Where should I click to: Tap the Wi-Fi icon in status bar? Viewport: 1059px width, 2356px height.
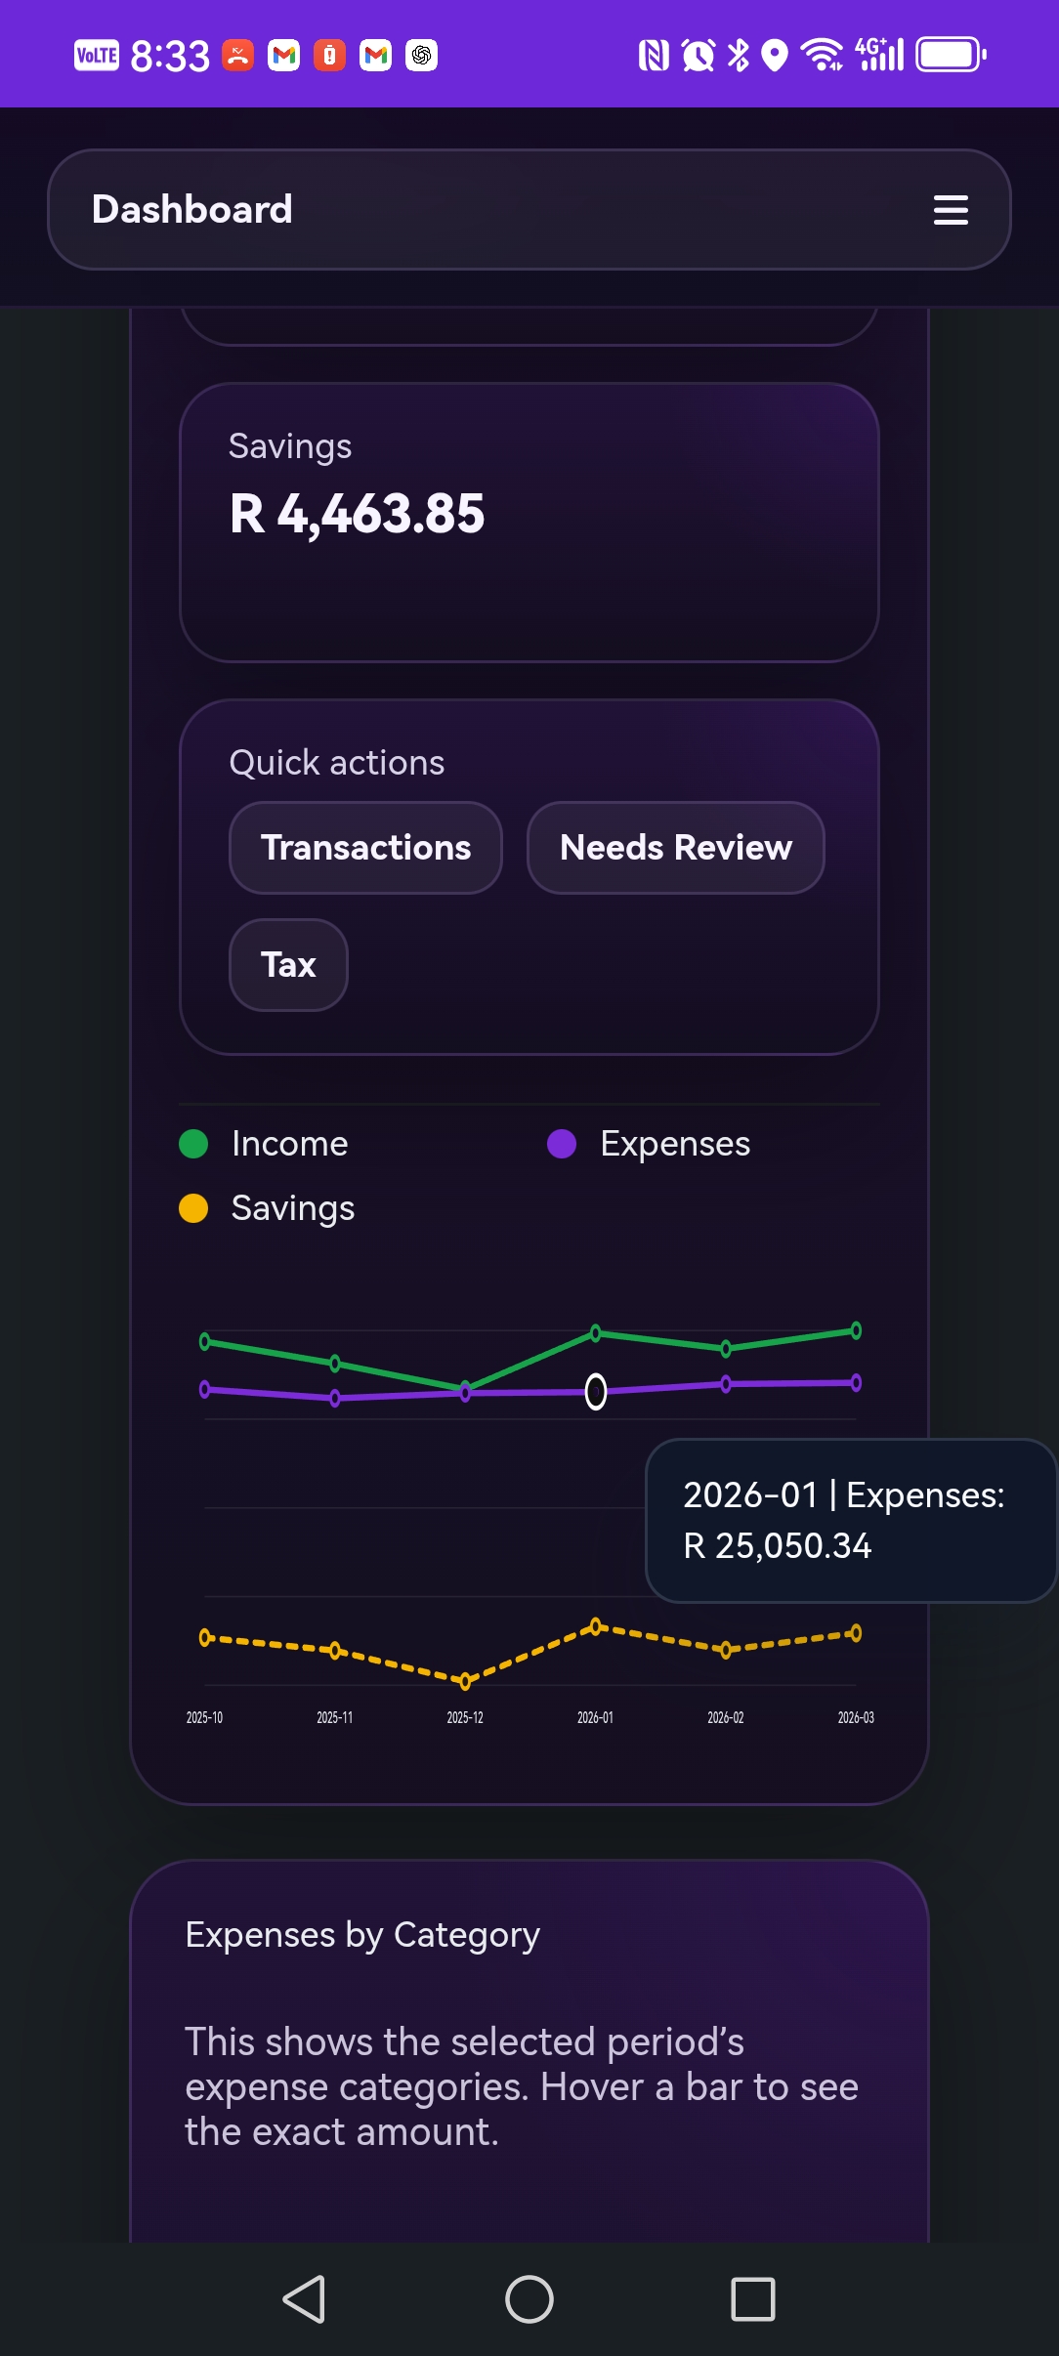(x=823, y=53)
